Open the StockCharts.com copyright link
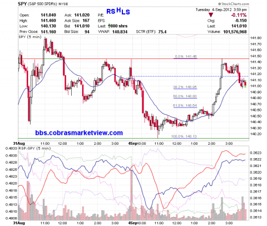The height and width of the screenshot is (226, 267). tap(234, 4)
